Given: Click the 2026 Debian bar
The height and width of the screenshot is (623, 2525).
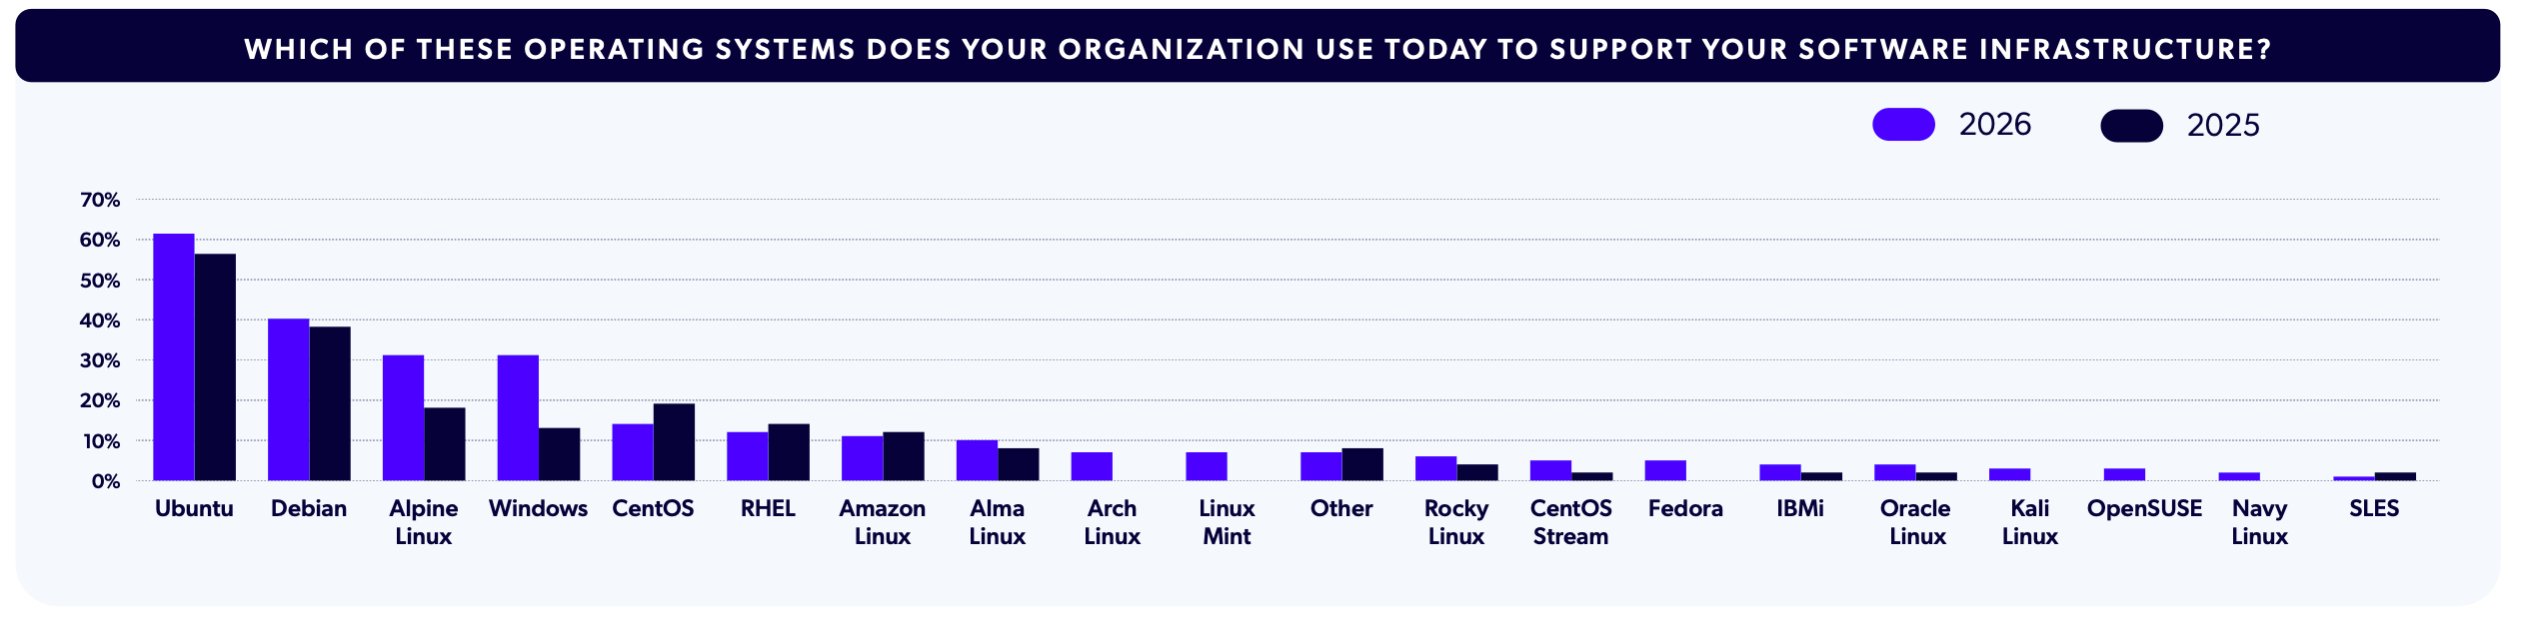Looking at the screenshot, I should [x=288, y=399].
